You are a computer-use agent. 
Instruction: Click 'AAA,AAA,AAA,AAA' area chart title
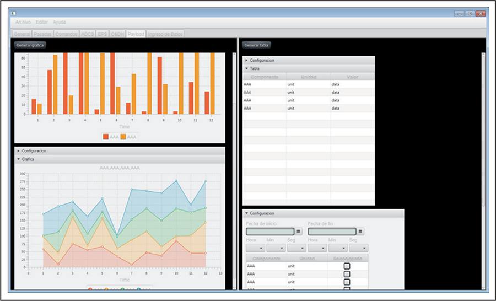(x=120, y=168)
